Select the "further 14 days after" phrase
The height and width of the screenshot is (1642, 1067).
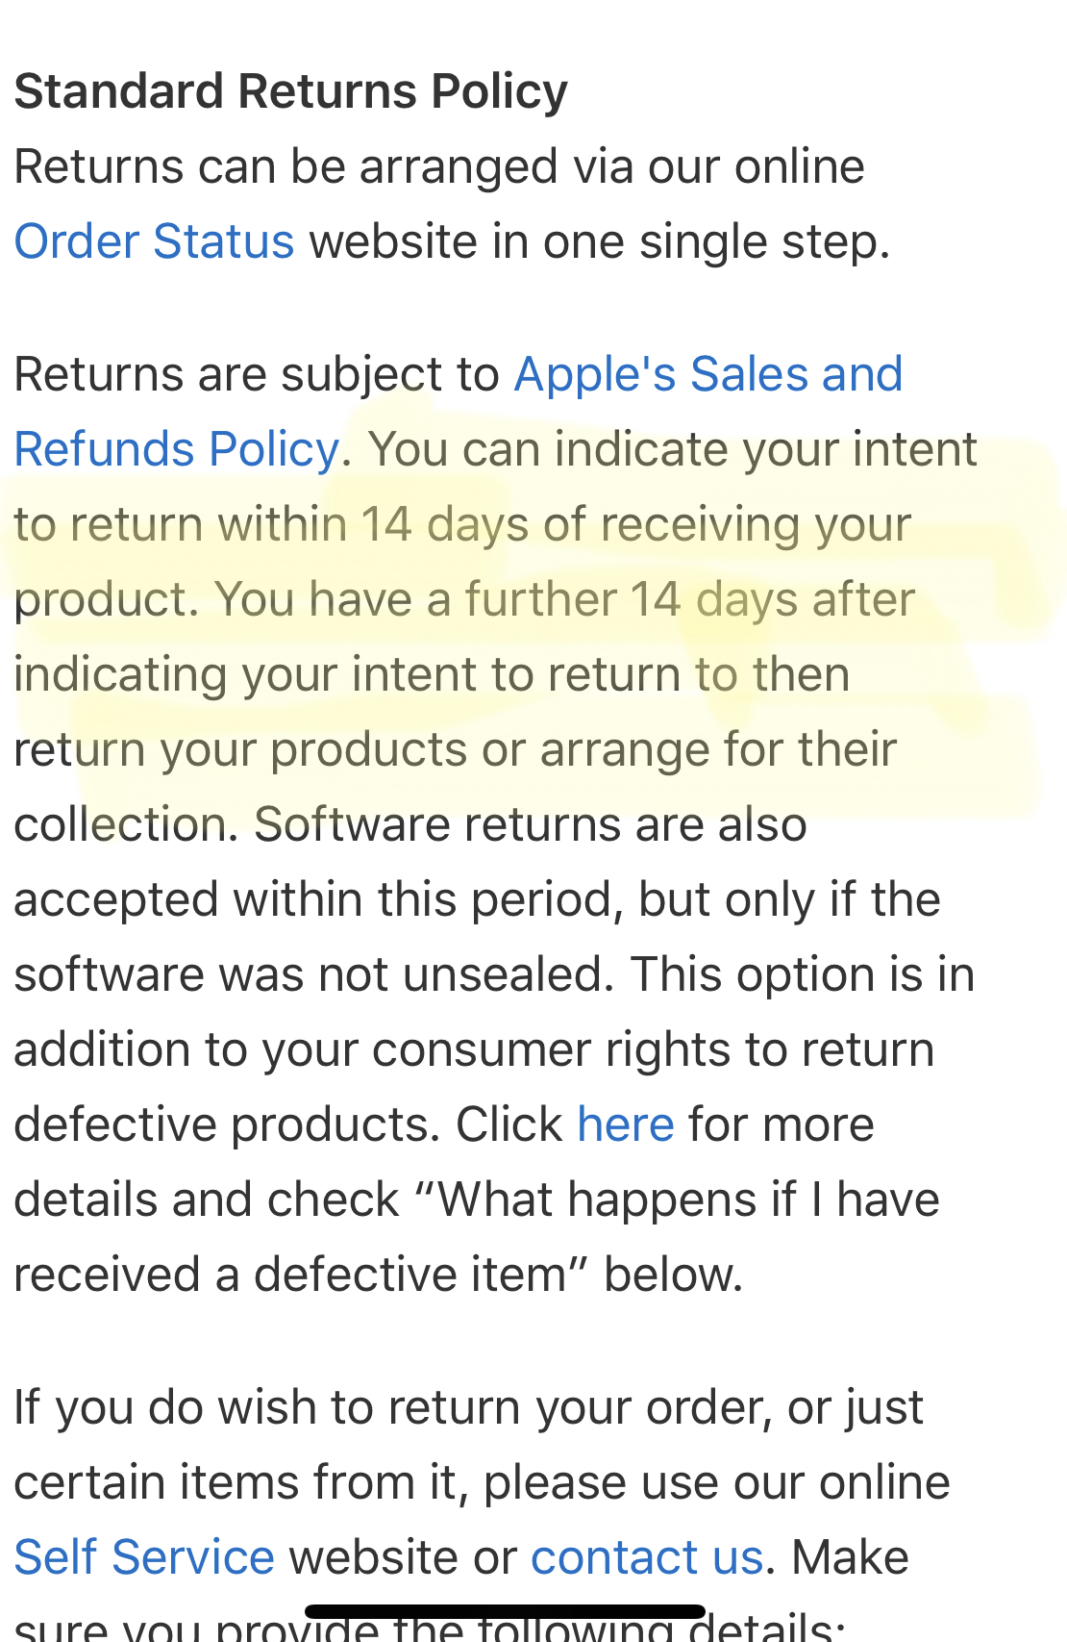point(689,599)
